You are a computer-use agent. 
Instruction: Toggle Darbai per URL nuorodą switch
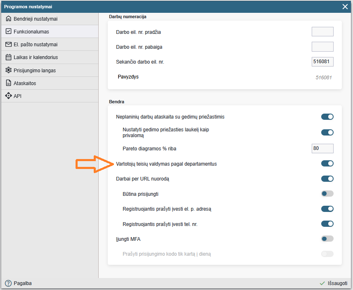click(x=327, y=179)
